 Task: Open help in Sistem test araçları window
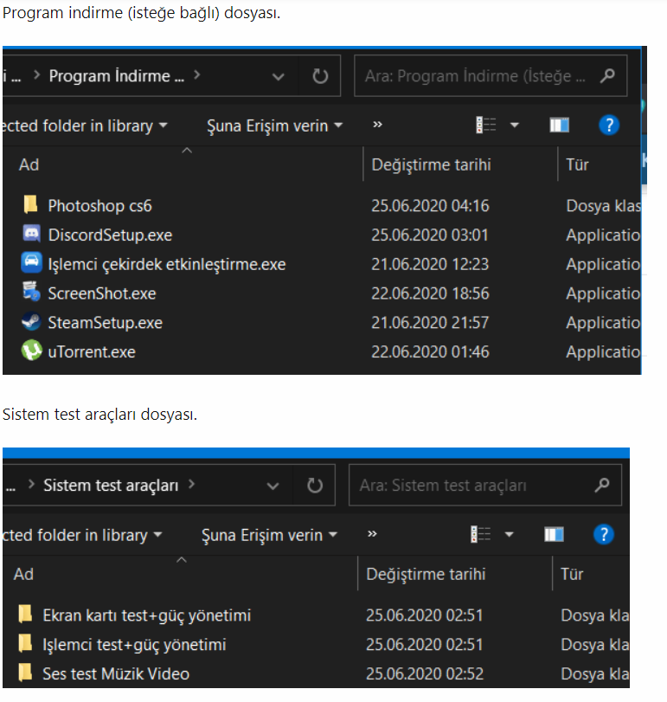tap(604, 535)
